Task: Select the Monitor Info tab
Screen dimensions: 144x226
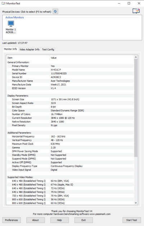Action: click(10, 49)
